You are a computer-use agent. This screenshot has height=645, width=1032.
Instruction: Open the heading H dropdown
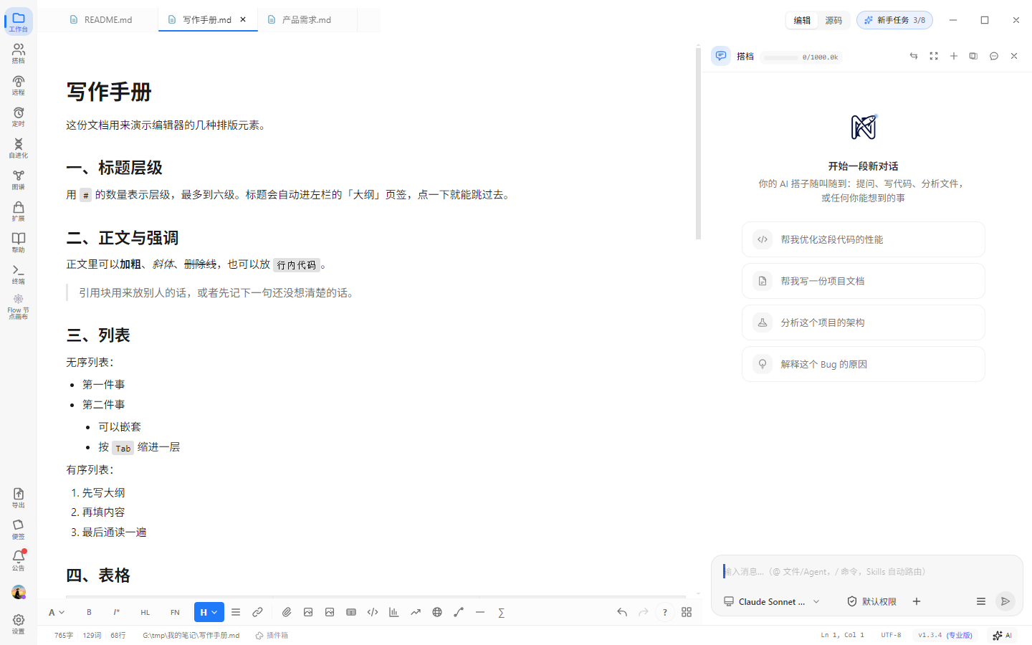(209, 612)
